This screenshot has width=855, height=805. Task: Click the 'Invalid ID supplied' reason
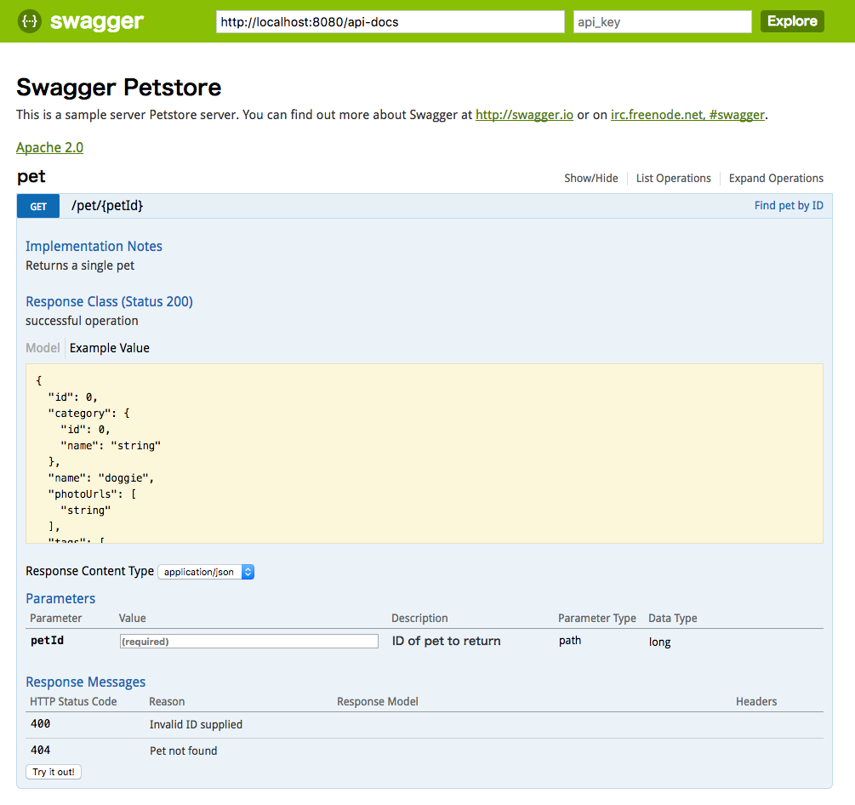[196, 724]
